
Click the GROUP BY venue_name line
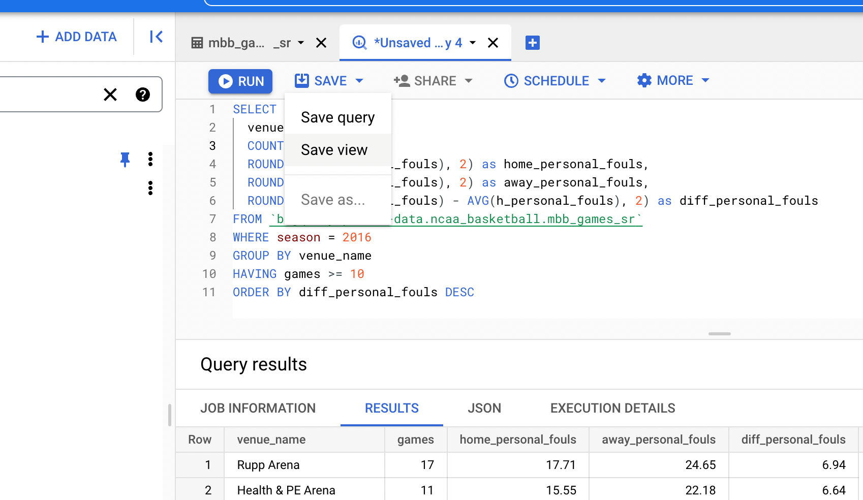302,256
